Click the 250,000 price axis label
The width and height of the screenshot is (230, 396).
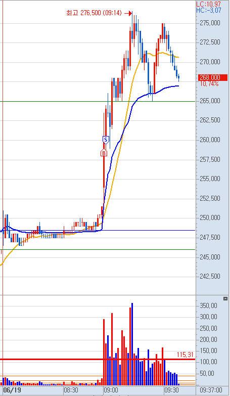[x=210, y=217]
